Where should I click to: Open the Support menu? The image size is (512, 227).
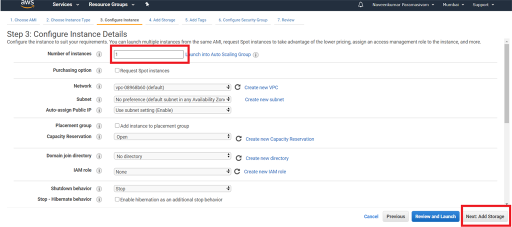[483, 4]
